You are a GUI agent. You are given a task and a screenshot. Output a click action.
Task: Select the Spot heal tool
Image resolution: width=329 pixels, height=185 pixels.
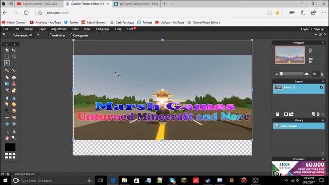(14, 118)
